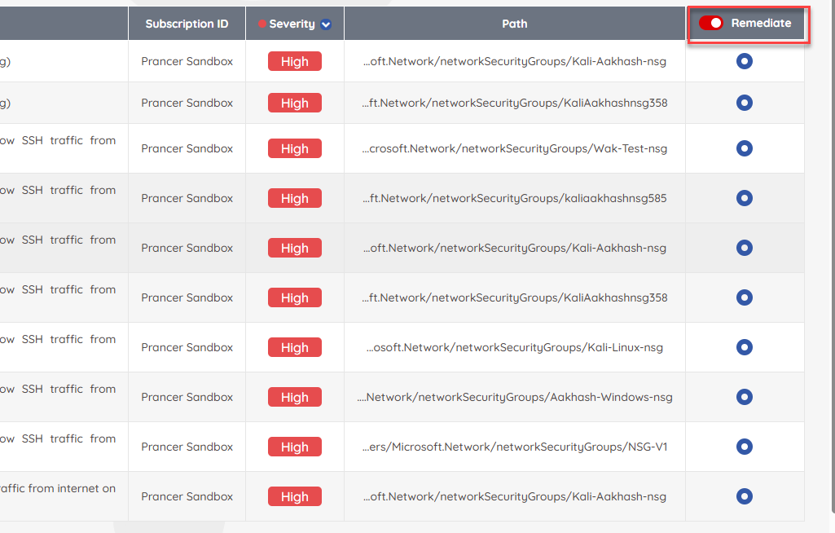Click the Severity column header label

pyautogui.click(x=292, y=24)
